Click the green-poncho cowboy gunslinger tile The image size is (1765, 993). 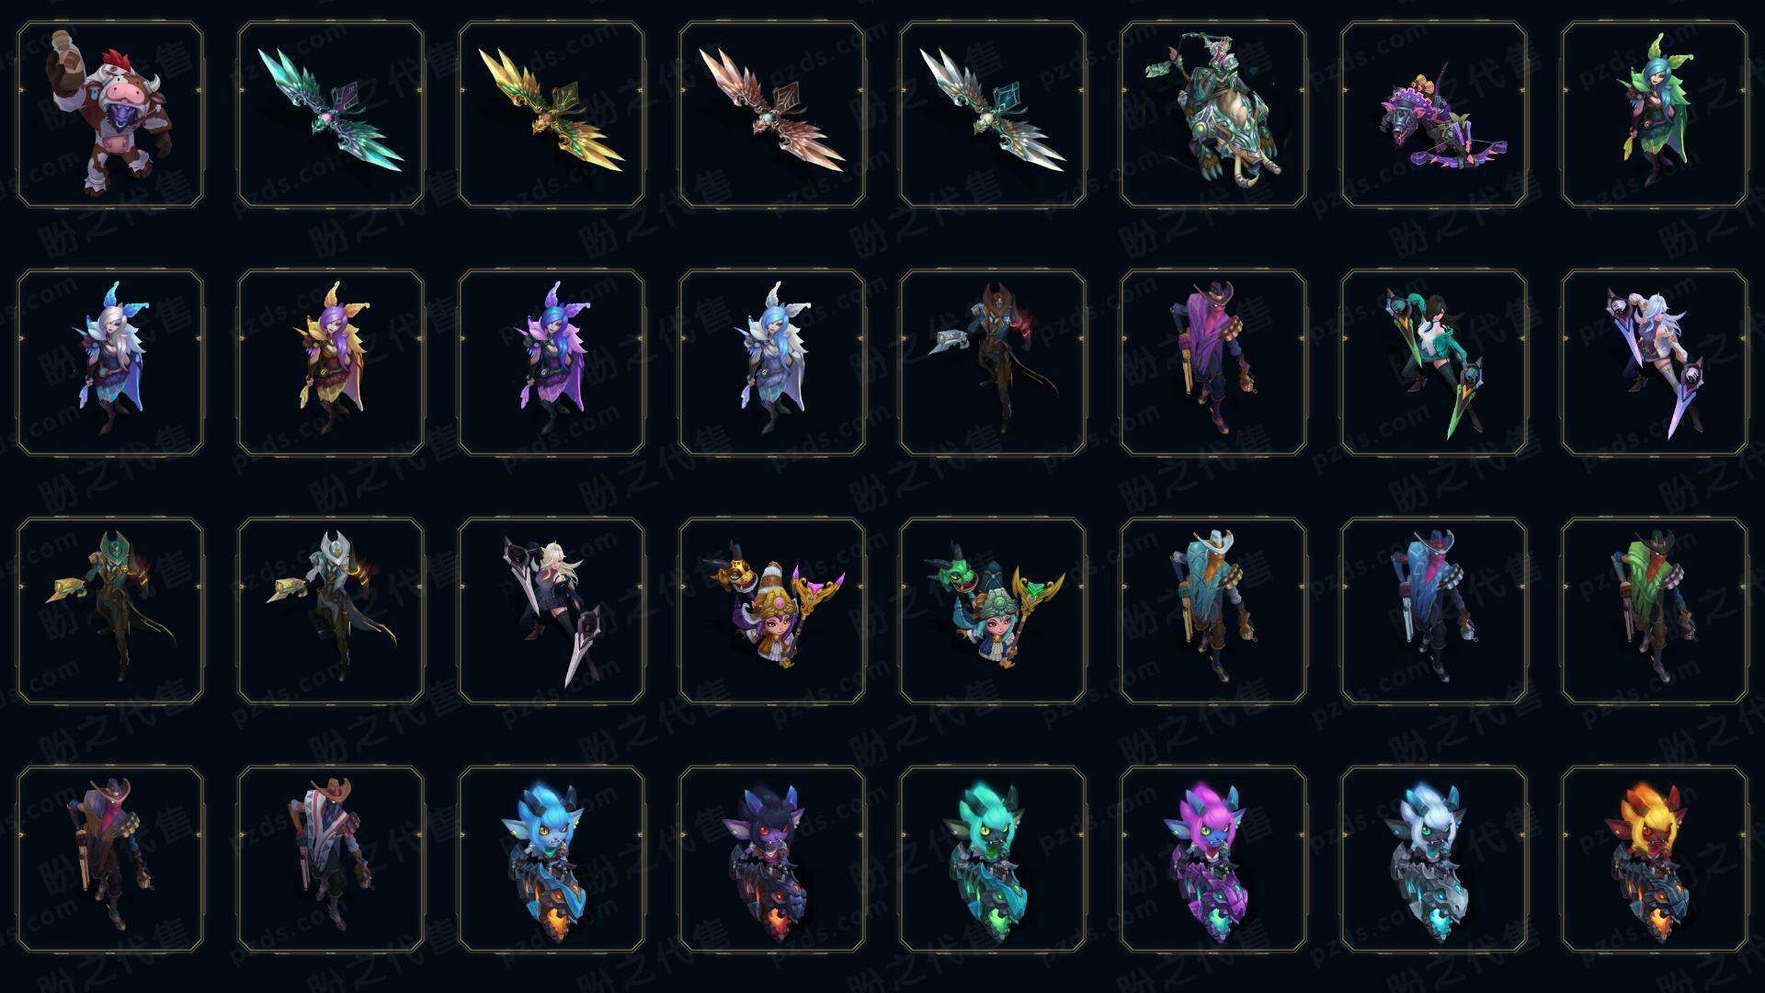[1655, 611]
